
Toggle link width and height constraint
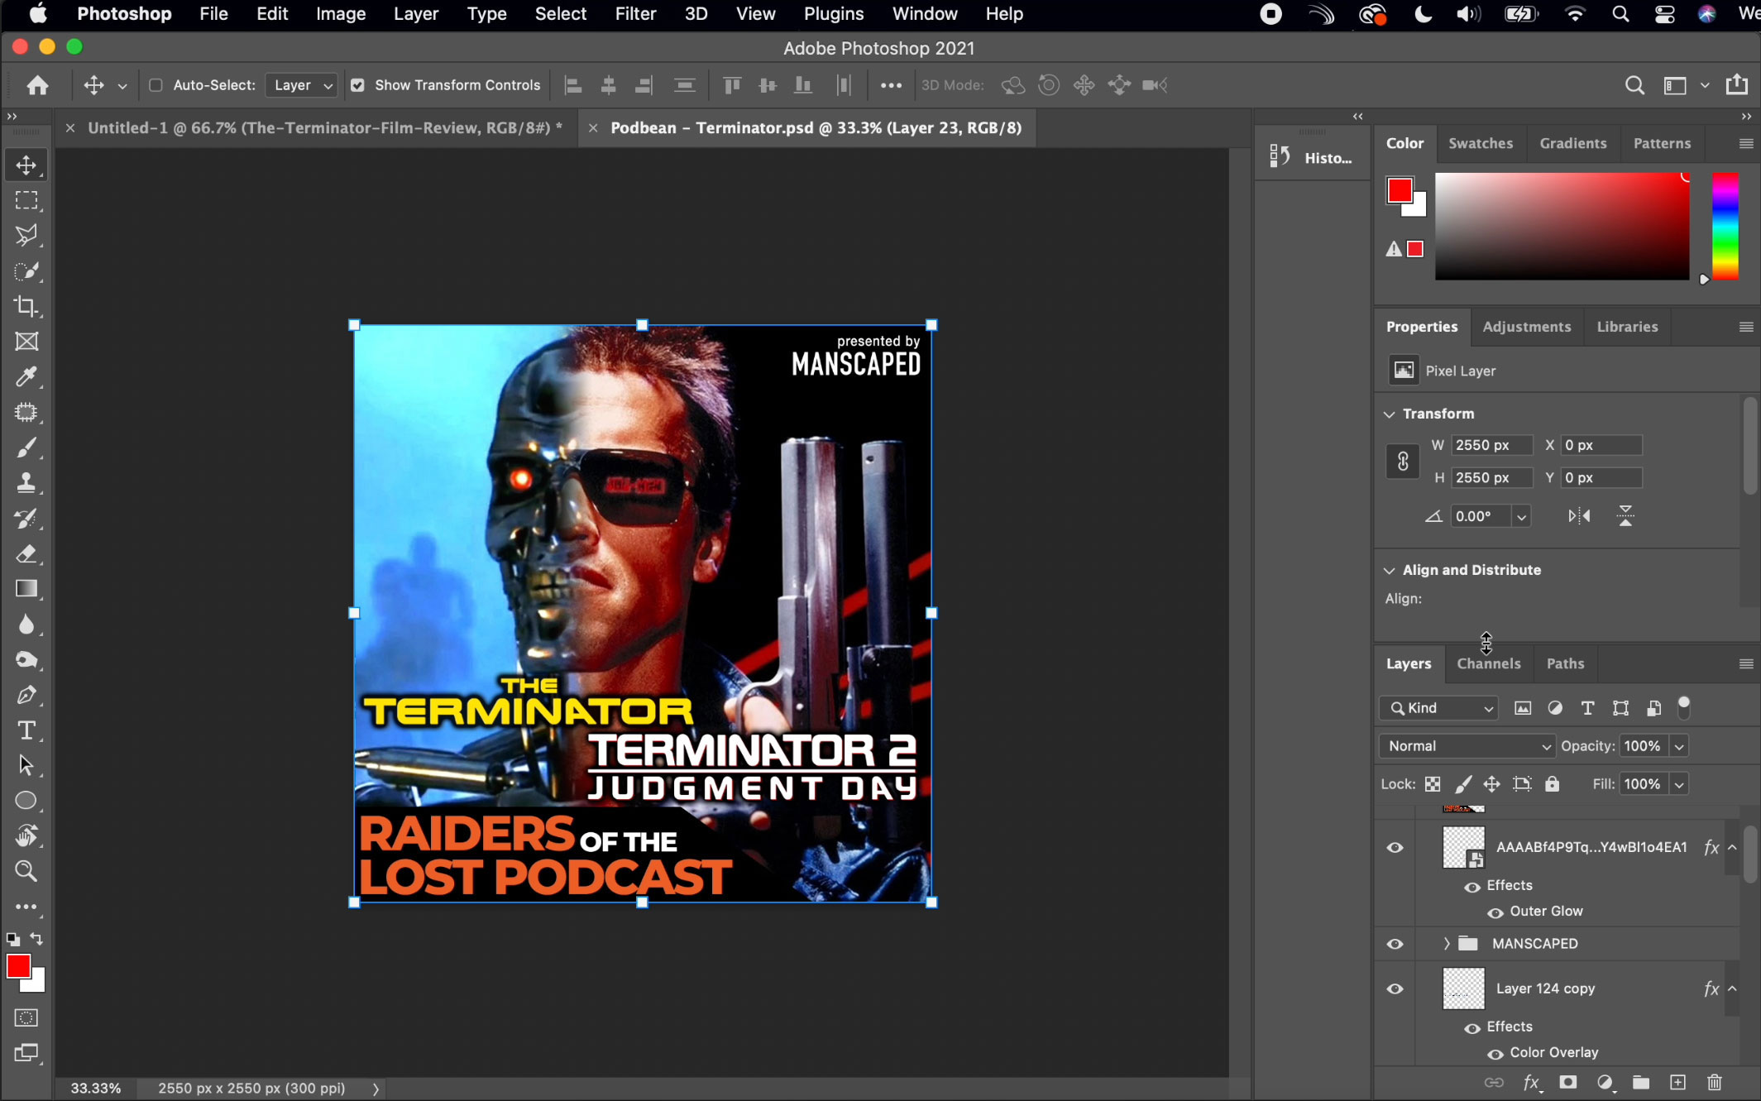tap(1403, 461)
